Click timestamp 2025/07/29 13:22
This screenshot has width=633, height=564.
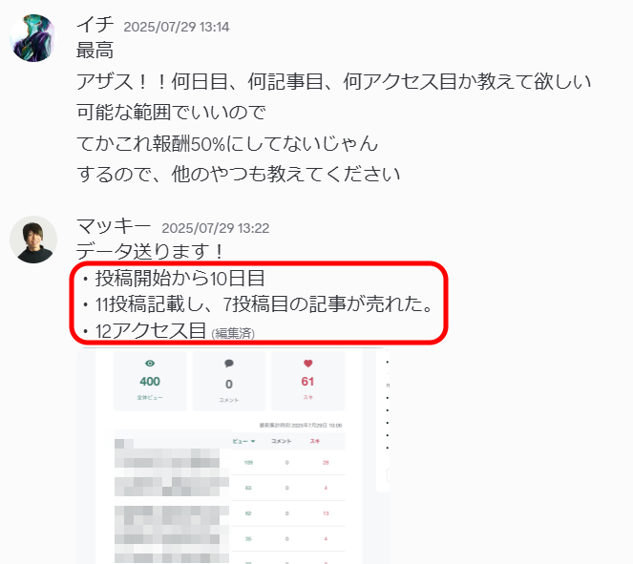(x=216, y=228)
